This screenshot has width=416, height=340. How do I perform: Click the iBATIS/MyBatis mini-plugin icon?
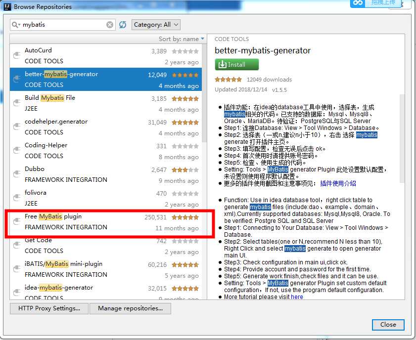[17, 269]
